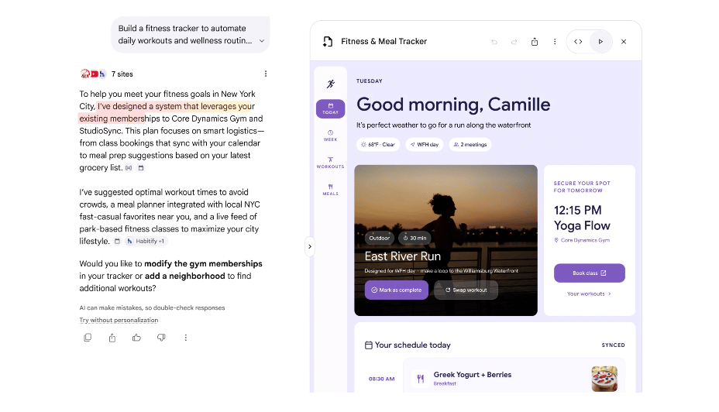Open the Workouts tab in sidebar

point(330,163)
